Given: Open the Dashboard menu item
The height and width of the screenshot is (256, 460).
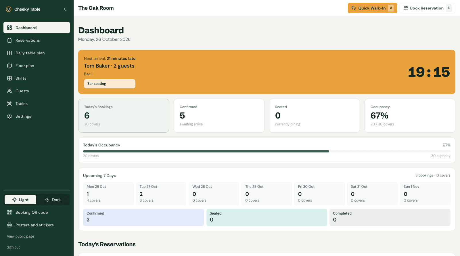Looking at the screenshot, I should [37, 28].
